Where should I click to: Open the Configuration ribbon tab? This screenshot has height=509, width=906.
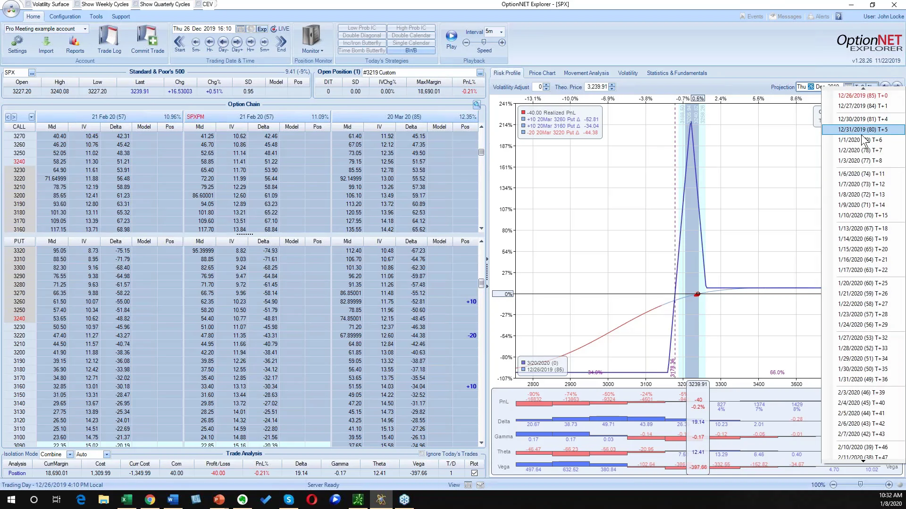pos(65,16)
